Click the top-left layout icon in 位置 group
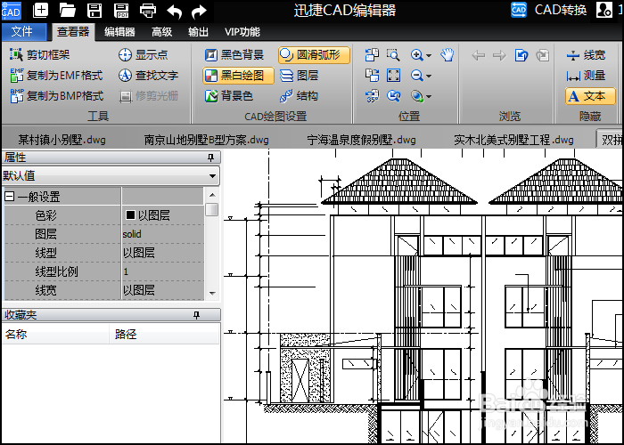624x445 pixels. tap(372, 55)
